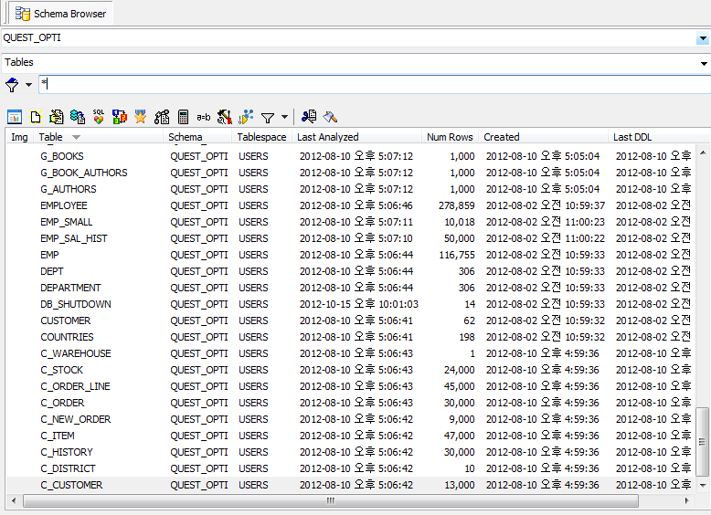Expand the Tables object type dropdown

[x=702, y=63]
